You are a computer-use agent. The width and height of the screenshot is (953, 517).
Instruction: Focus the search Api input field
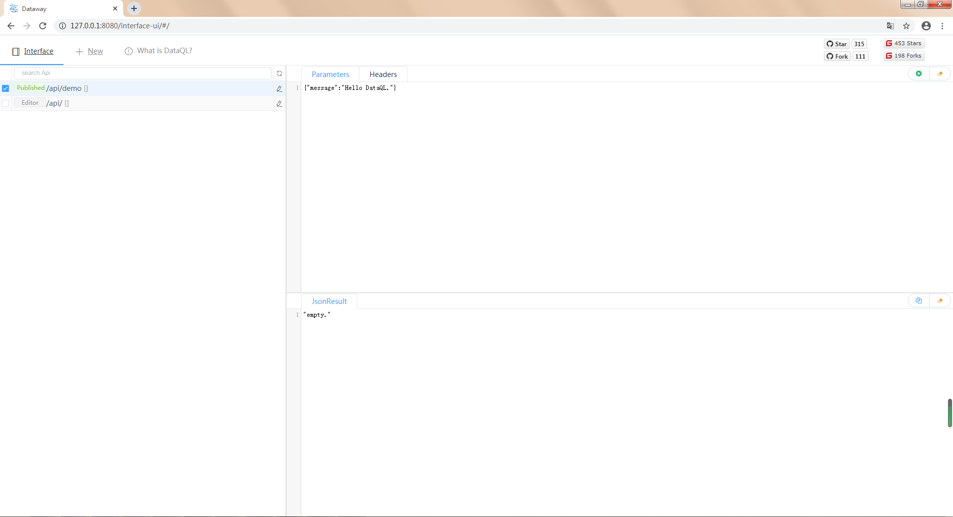[142, 73]
